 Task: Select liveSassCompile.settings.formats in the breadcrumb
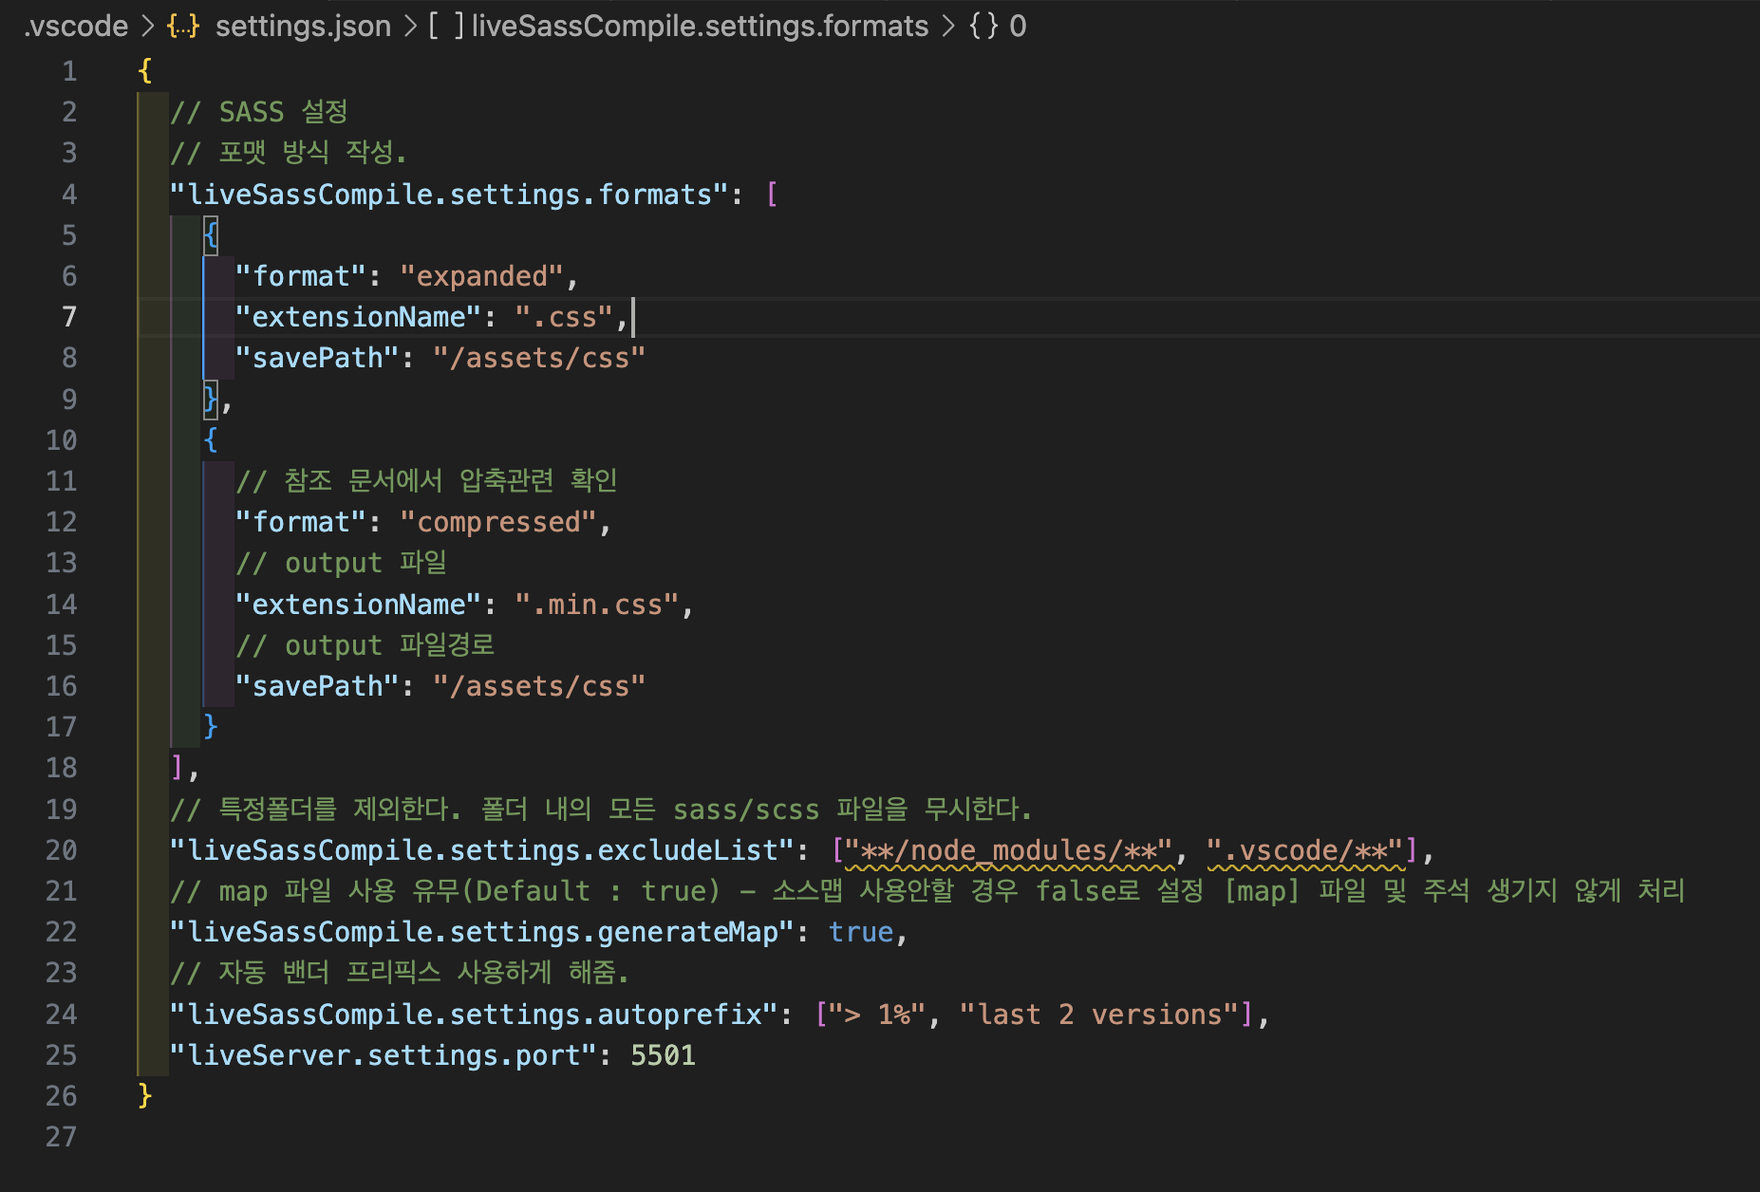pos(700,26)
